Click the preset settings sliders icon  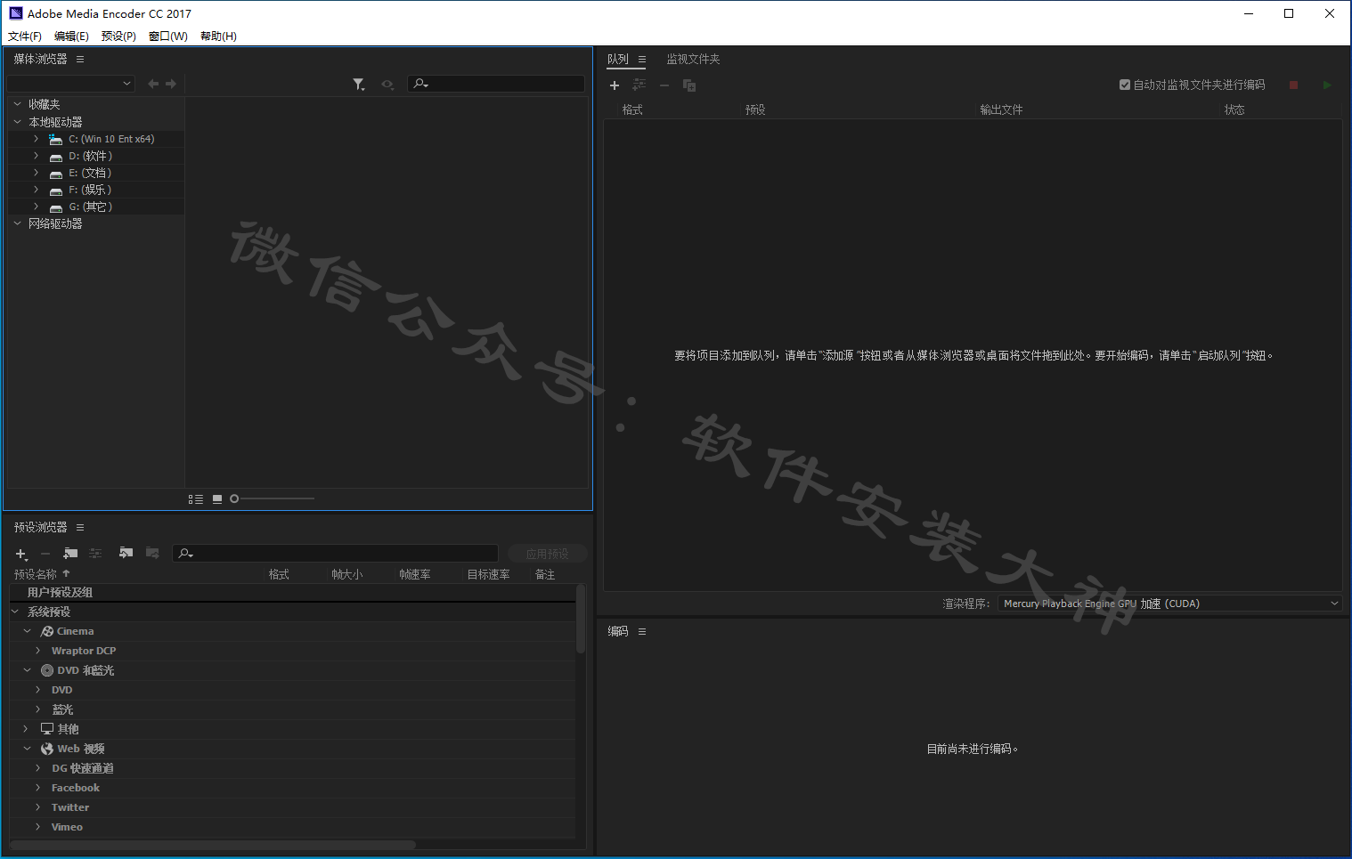(95, 554)
